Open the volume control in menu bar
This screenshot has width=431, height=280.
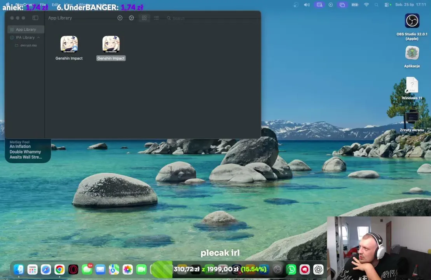(x=307, y=5)
